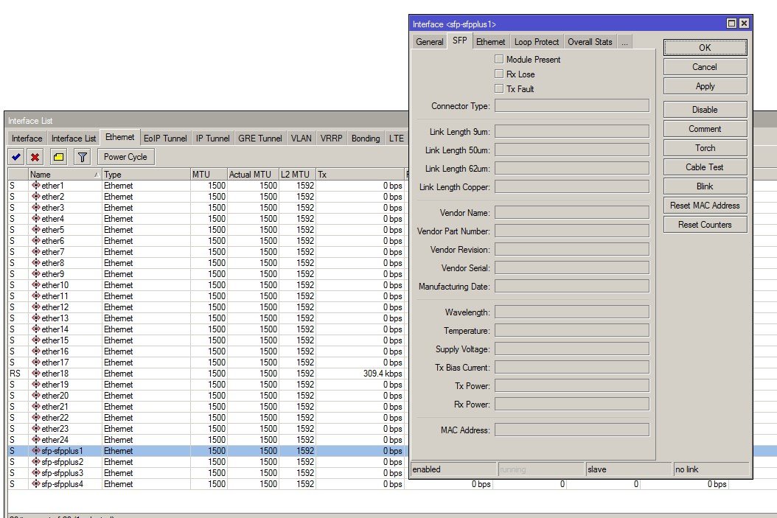Click the blue checkmark enable icon

tap(15, 157)
